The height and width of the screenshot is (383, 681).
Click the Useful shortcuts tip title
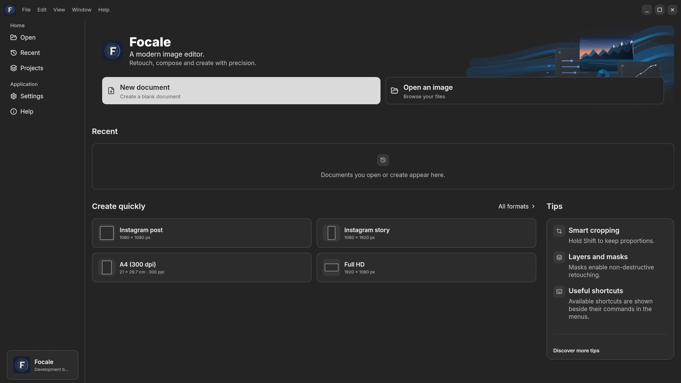(x=596, y=291)
